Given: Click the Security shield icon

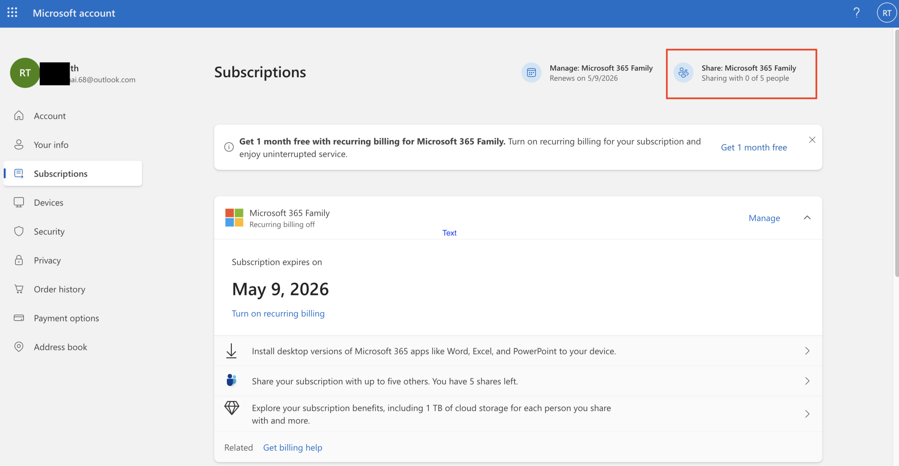Looking at the screenshot, I should [19, 231].
